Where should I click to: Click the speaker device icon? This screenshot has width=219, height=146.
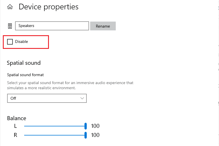(x=10, y=26)
